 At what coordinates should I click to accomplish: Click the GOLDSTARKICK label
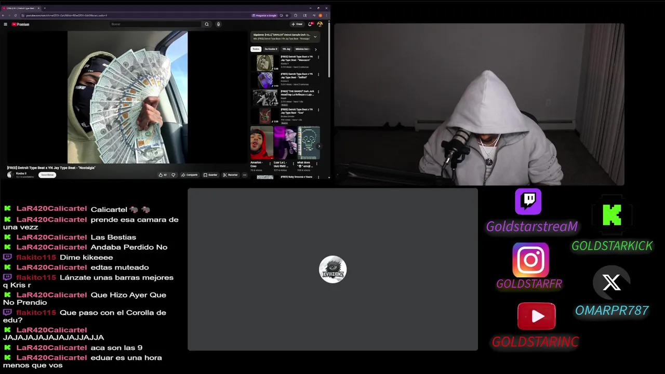[612, 246]
